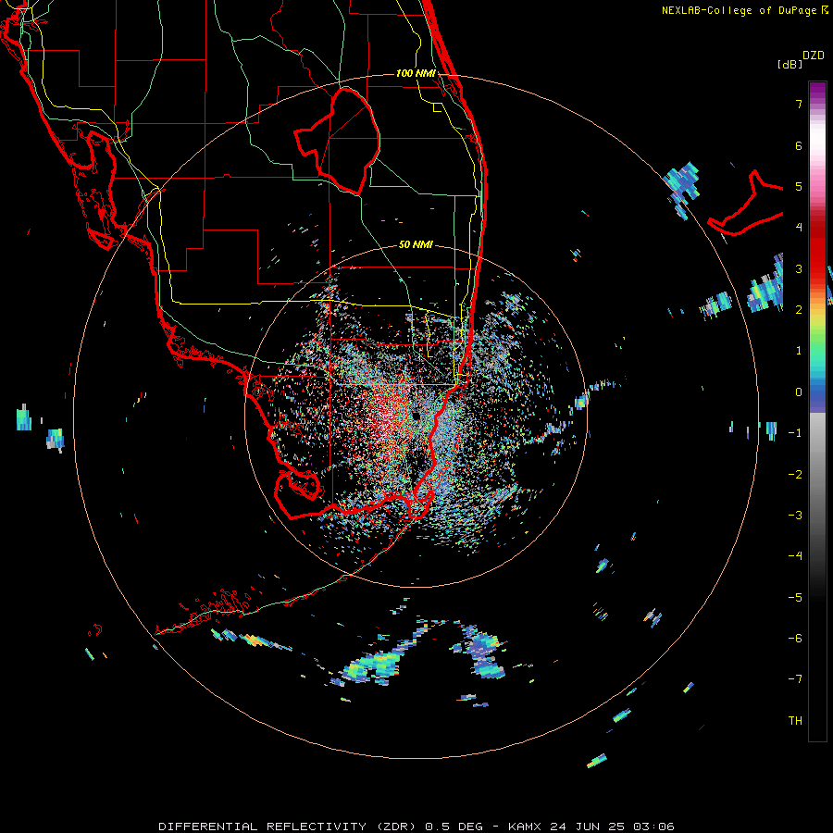Click the radar site dot at center
833x833 pixels.
click(416, 416)
